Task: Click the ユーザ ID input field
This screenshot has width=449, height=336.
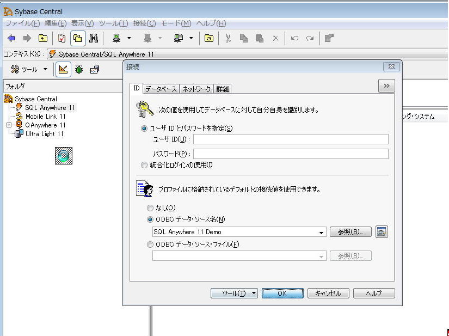Action: pyautogui.click(x=291, y=139)
